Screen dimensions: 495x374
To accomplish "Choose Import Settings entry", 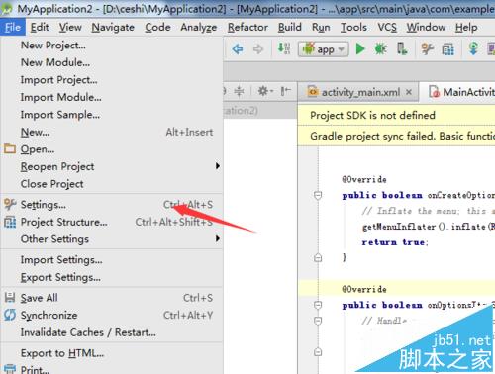I will (112, 260).
